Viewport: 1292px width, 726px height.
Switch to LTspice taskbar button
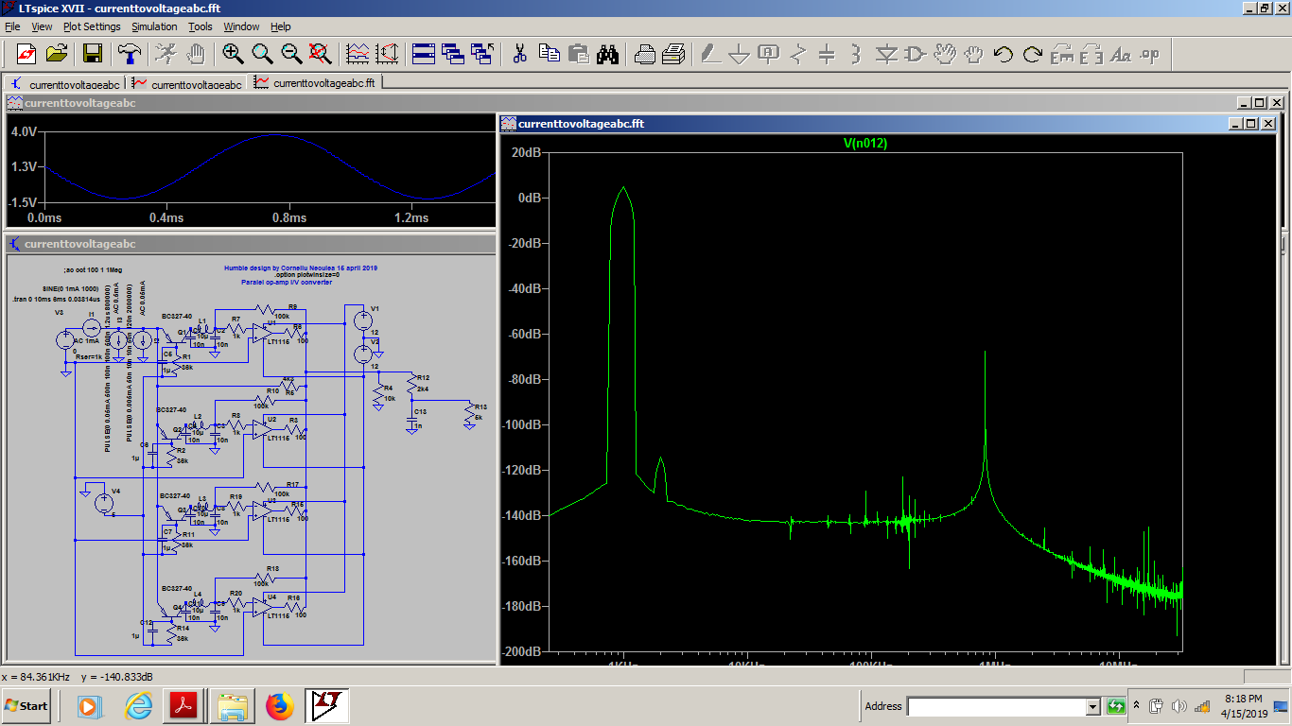point(327,706)
